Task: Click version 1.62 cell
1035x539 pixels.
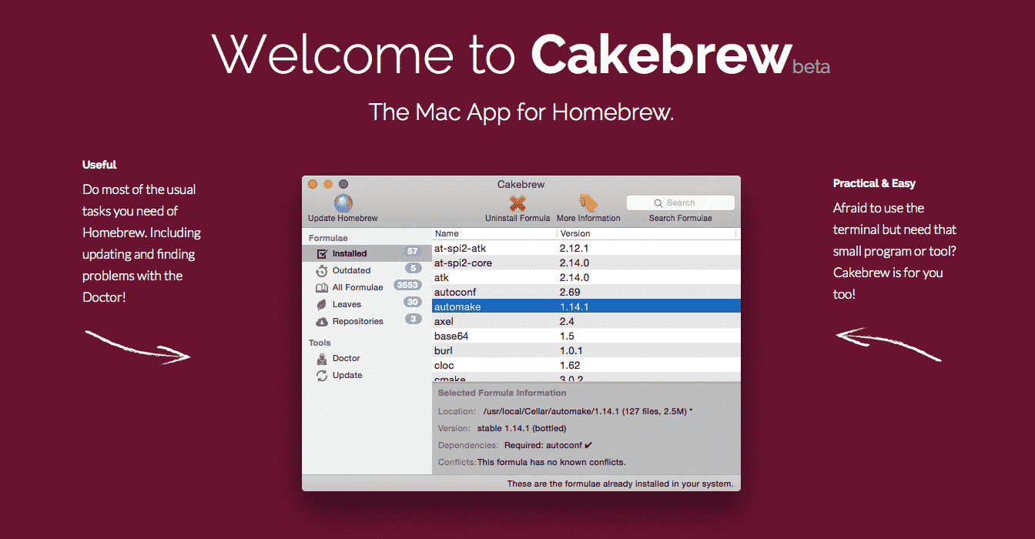Action: (570, 366)
